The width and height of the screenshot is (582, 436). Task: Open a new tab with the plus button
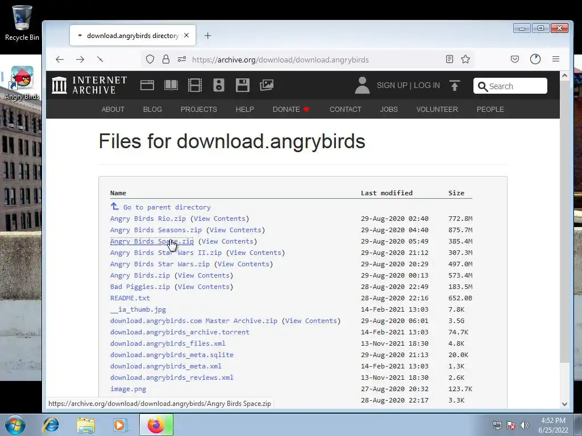[x=208, y=36]
